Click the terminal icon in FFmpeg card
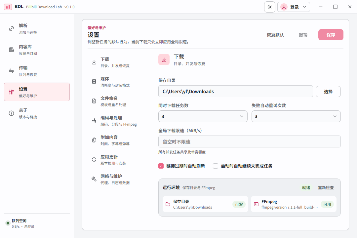This screenshot has width=357, height=238. (x=256, y=204)
